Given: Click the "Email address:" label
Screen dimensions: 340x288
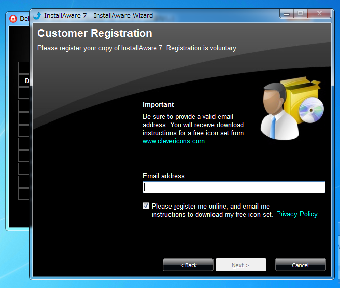Looking at the screenshot, I should coord(164,176).
